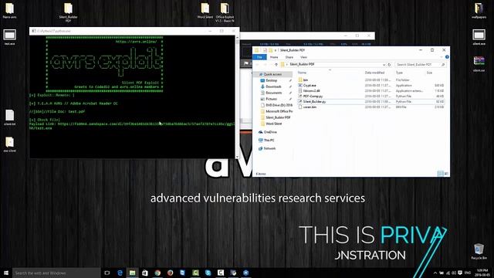Select the .dll application extension file
This screenshot has width=494, height=278.
pyautogui.click(x=311, y=91)
